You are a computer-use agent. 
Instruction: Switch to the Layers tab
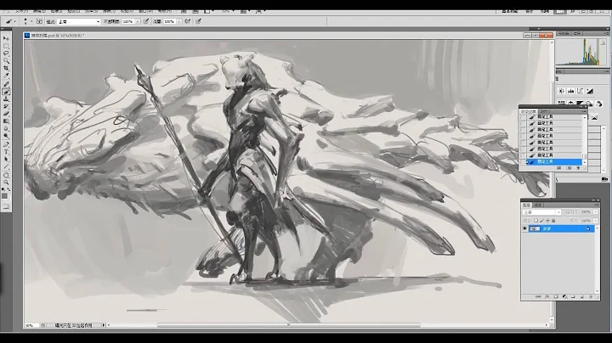526,205
